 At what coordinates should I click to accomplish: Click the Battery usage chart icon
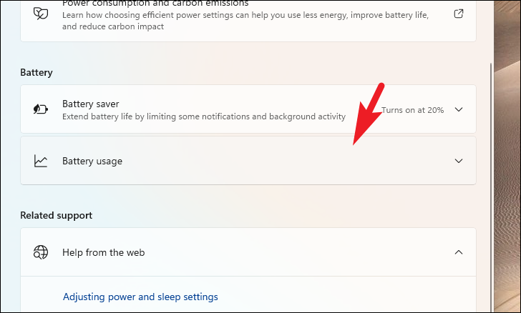41,161
